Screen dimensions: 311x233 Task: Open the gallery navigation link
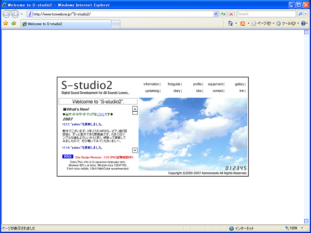[239, 84]
